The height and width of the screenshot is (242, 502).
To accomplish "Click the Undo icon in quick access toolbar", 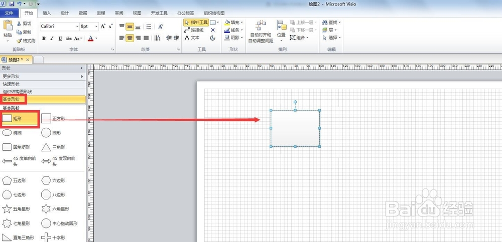I will point(19,4).
